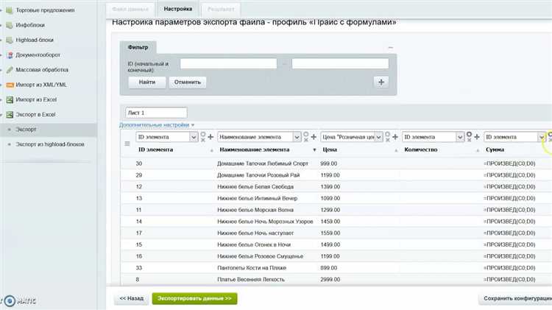Open the Цена "Розничная цена" field dropdown

click(x=351, y=137)
